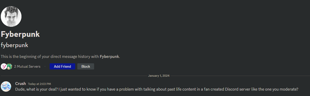Click the divider line left of the date

[74, 76]
